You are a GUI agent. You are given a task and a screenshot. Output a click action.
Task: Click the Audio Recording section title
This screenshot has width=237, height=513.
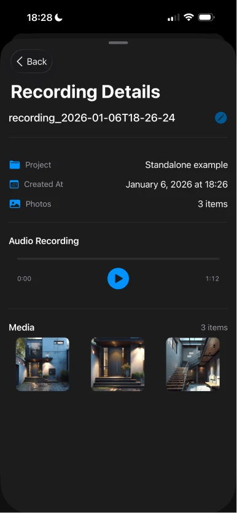coord(44,241)
